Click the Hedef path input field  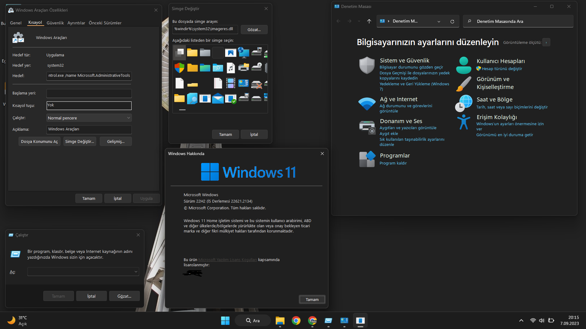pyautogui.click(x=89, y=76)
